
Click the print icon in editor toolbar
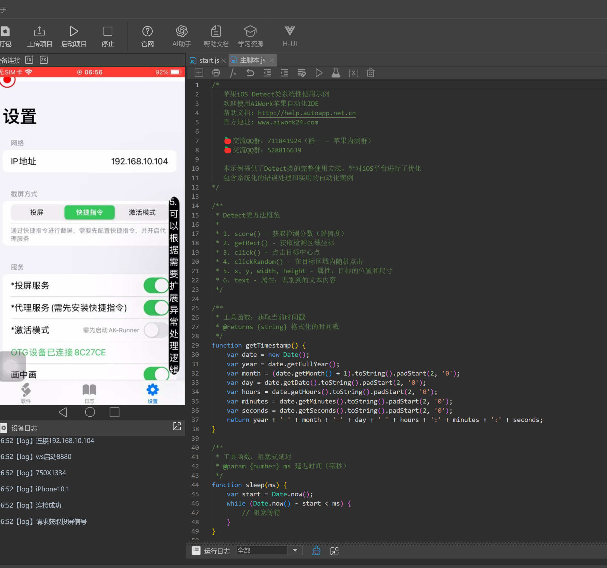[x=216, y=73]
